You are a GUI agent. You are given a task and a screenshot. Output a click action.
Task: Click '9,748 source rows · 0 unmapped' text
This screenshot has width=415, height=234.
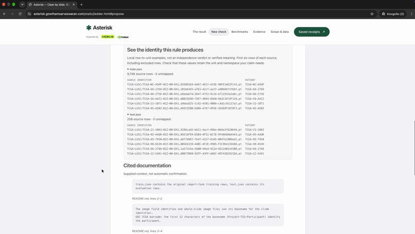[x=150, y=74]
